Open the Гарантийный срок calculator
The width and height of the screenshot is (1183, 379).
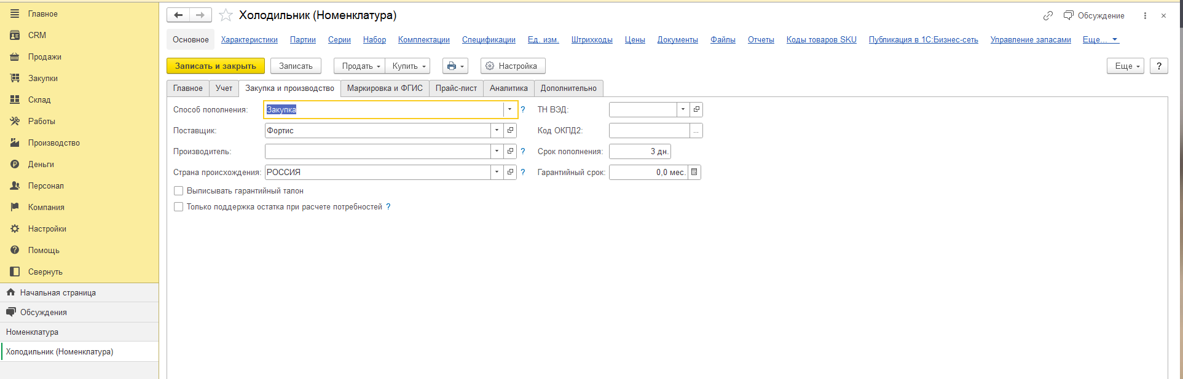click(x=694, y=172)
